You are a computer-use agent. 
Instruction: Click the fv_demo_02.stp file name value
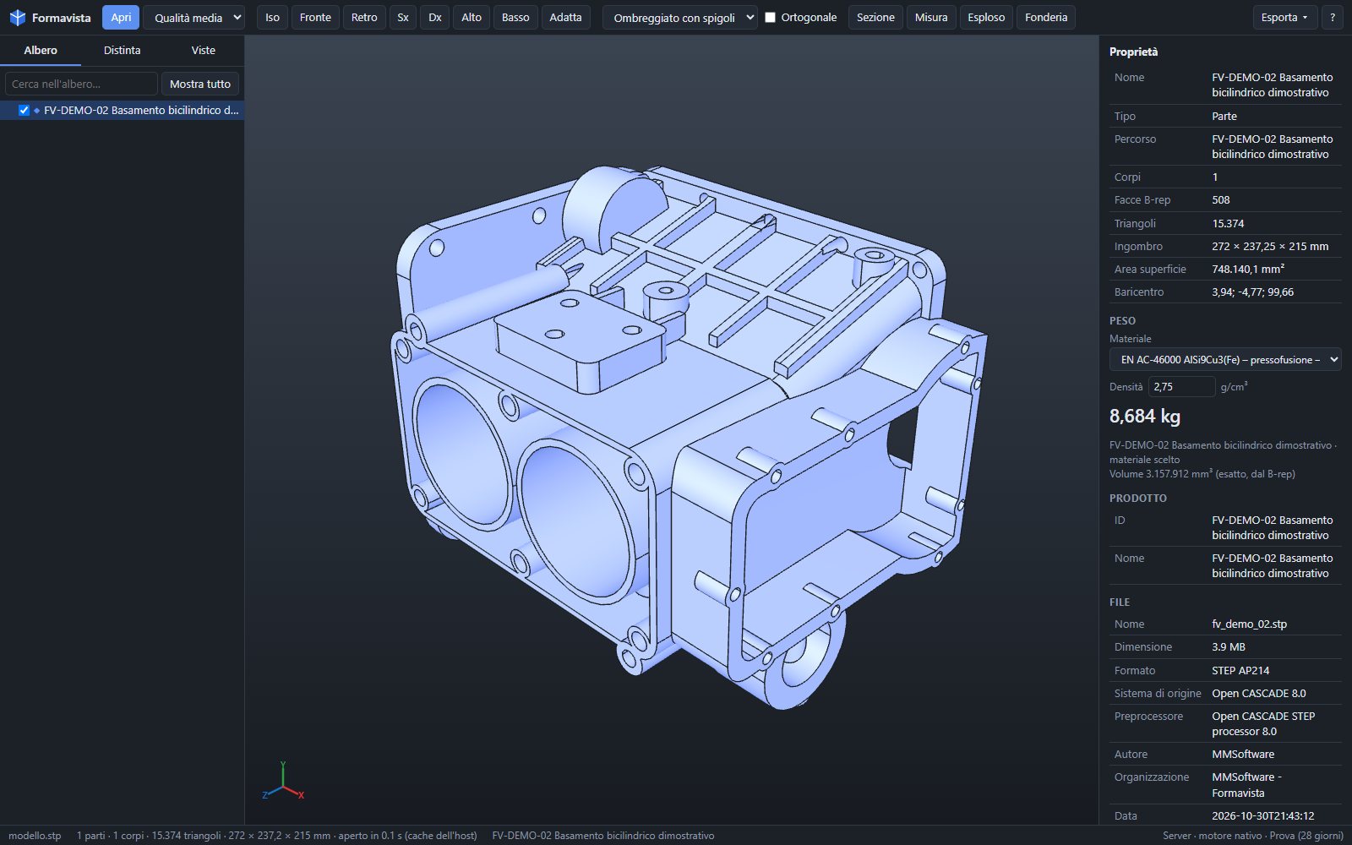point(1249,624)
